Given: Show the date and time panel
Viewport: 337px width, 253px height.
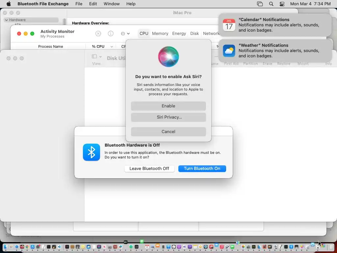Looking at the screenshot, I should click(x=310, y=4).
